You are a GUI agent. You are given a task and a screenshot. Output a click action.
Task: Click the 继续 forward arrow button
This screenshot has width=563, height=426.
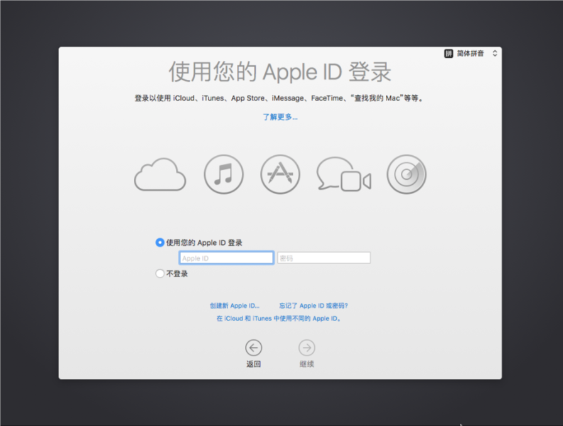click(307, 347)
